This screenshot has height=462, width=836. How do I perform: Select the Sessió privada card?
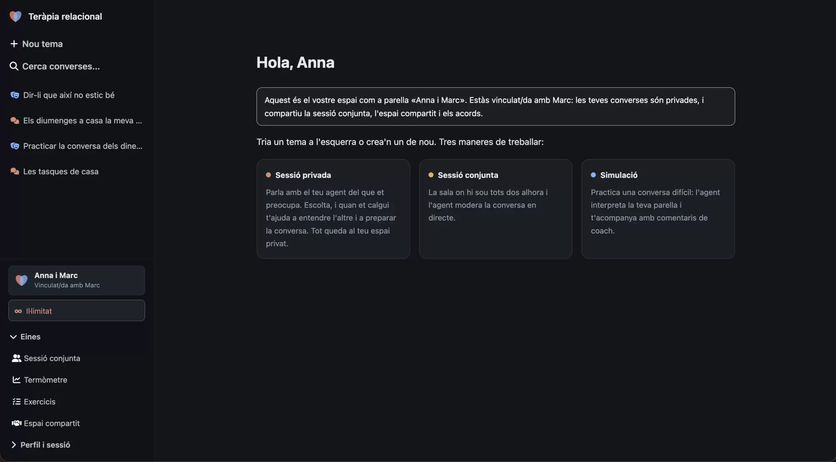point(333,209)
